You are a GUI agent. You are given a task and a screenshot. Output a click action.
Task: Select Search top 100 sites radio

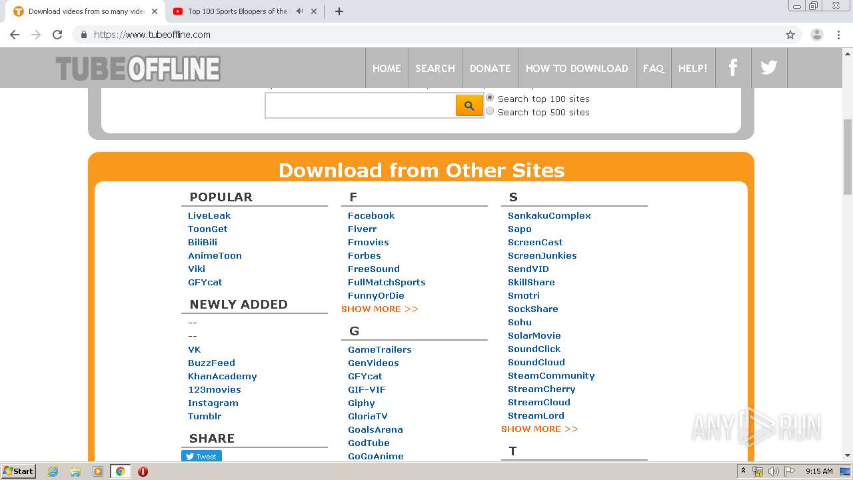490,97
